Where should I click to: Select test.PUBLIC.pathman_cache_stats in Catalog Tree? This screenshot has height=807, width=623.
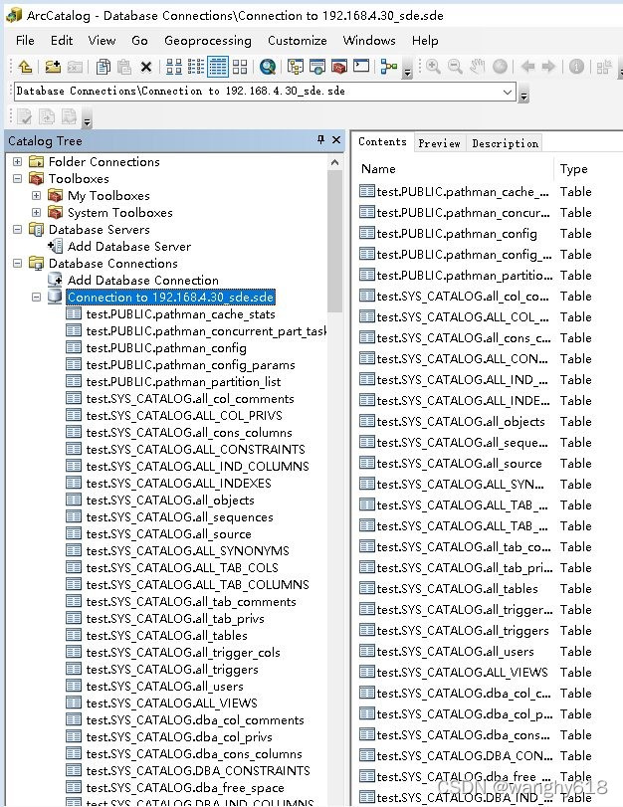[180, 314]
